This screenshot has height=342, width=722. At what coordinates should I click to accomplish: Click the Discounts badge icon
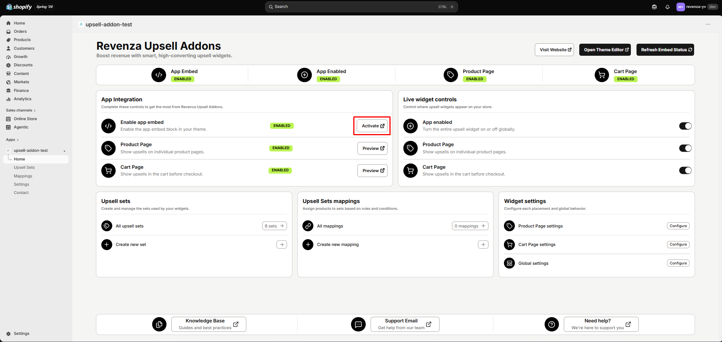pyautogui.click(x=8, y=65)
